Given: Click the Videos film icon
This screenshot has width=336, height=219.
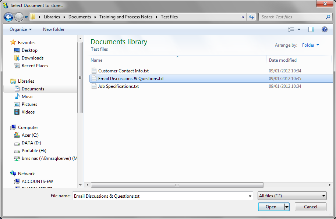Looking at the screenshot, I should [17, 112].
